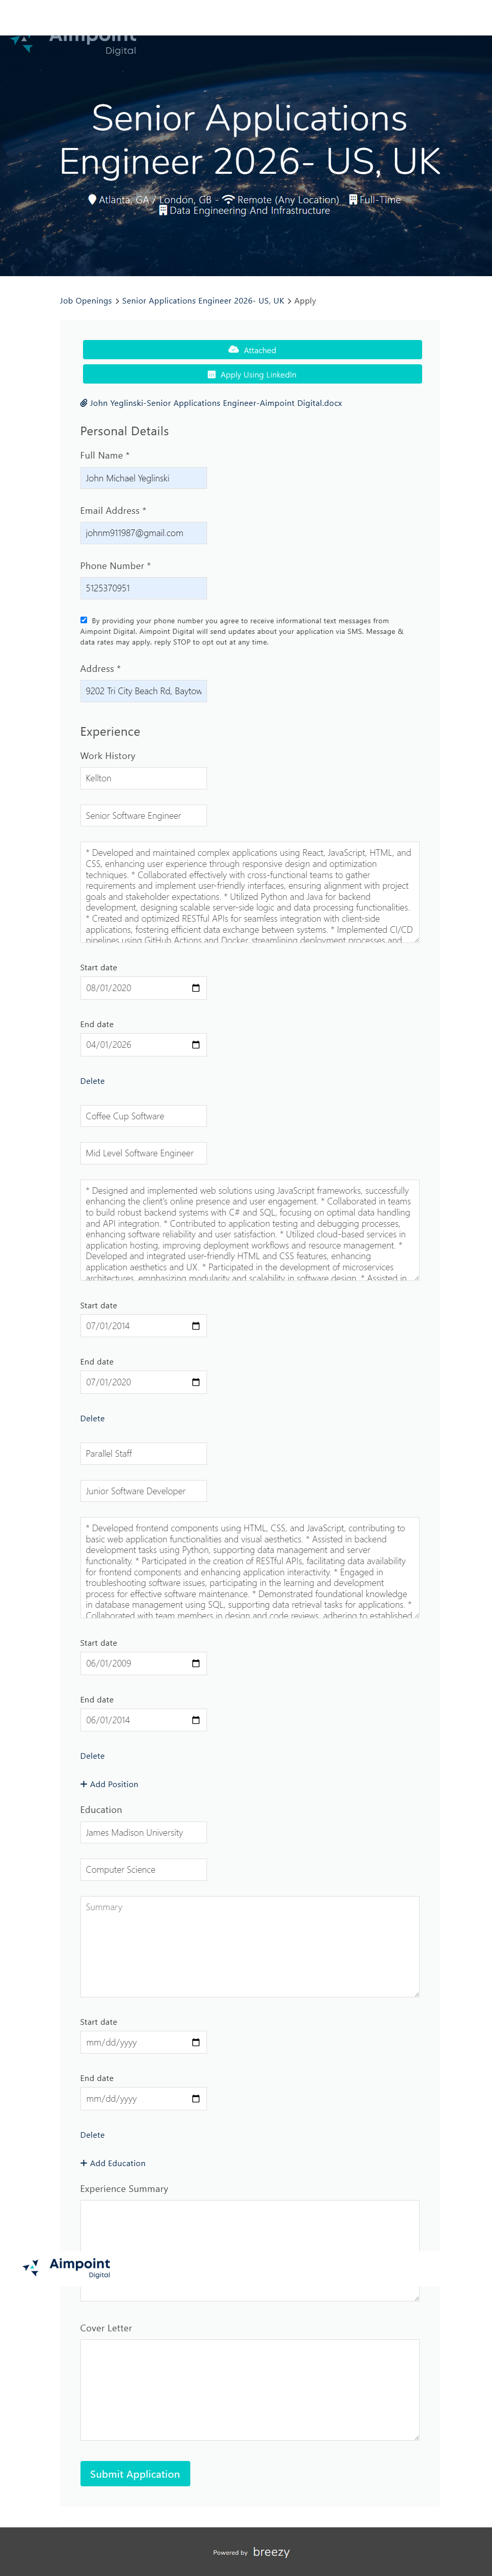Click the Full Name input field
The width and height of the screenshot is (492, 2576).
click(144, 478)
